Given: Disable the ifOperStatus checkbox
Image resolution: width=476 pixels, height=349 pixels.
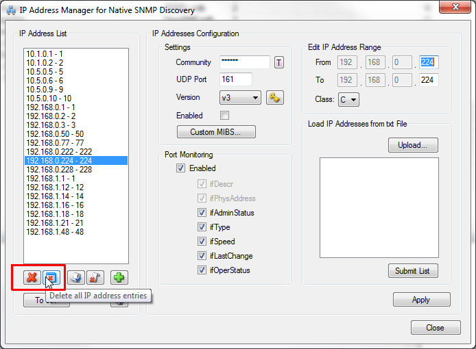Looking at the screenshot, I should [202, 270].
